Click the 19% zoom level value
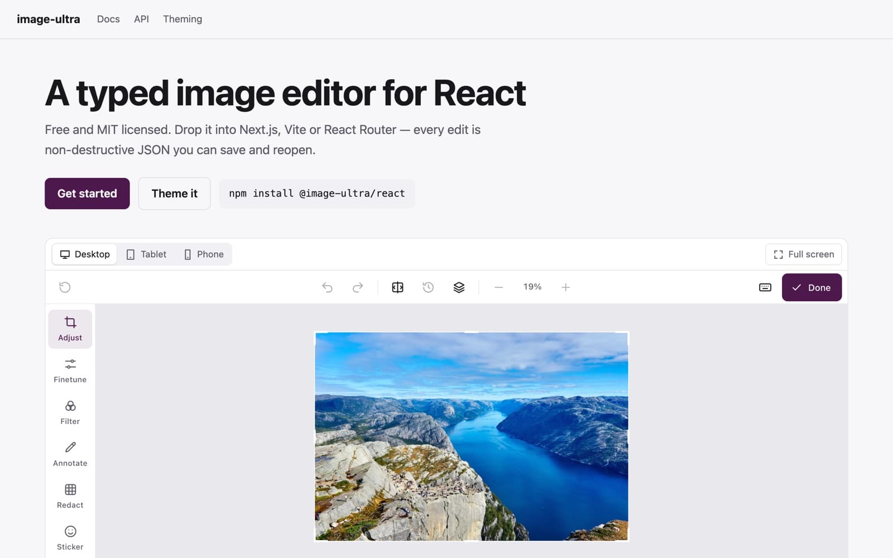Image resolution: width=893 pixels, height=558 pixels. click(532, 287)
